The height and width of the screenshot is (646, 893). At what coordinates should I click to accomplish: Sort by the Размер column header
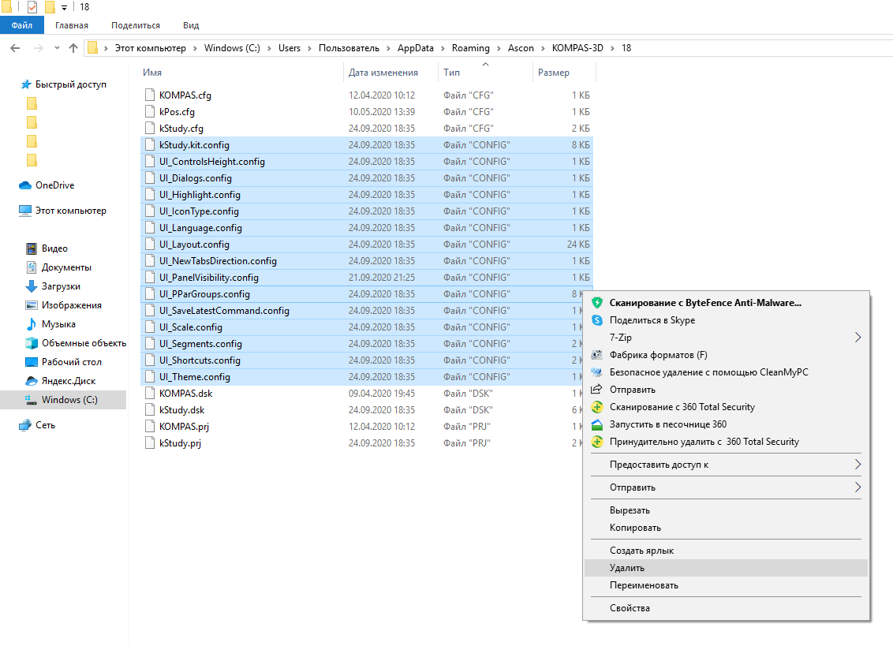[x=564, y=73]
